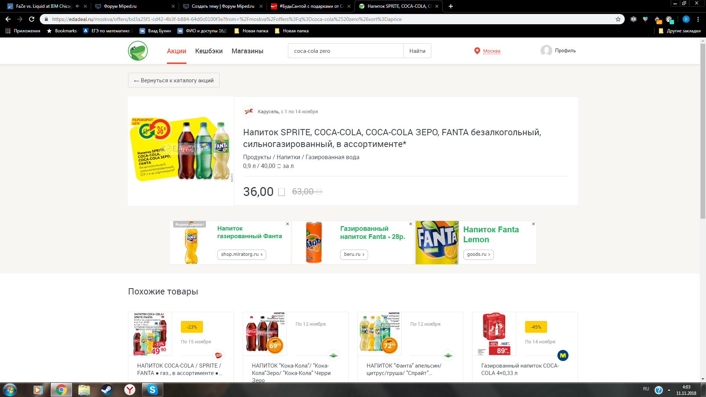706x397 pixels.
Task: Switch to Создать тему Miped tab
Action: point(222,6)
